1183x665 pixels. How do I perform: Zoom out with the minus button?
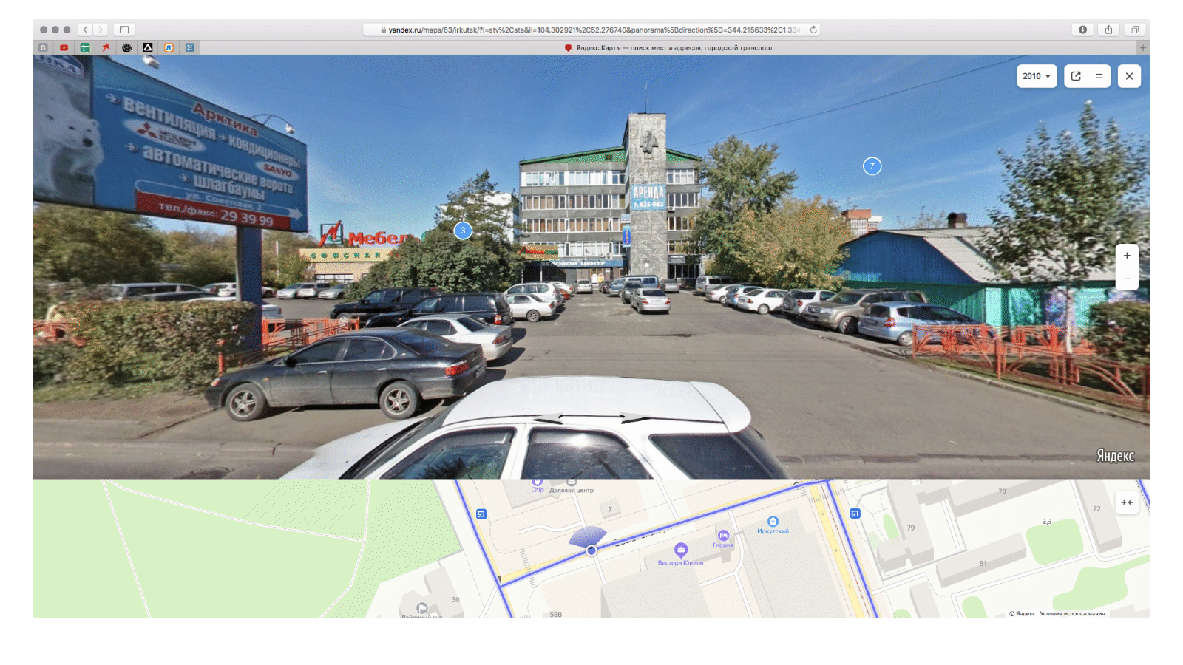tap(1127, 279)
